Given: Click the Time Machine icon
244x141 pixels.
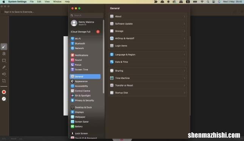Looking at the screenshot, I should click(112, 78).
